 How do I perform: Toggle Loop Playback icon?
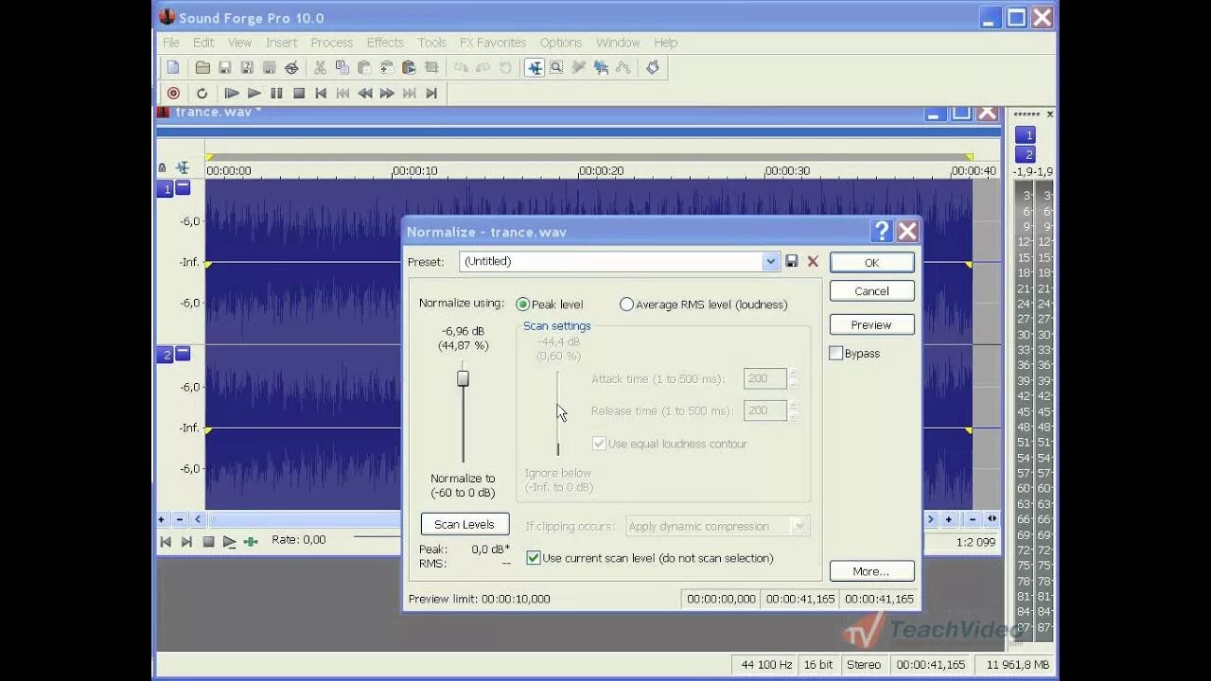202,93
